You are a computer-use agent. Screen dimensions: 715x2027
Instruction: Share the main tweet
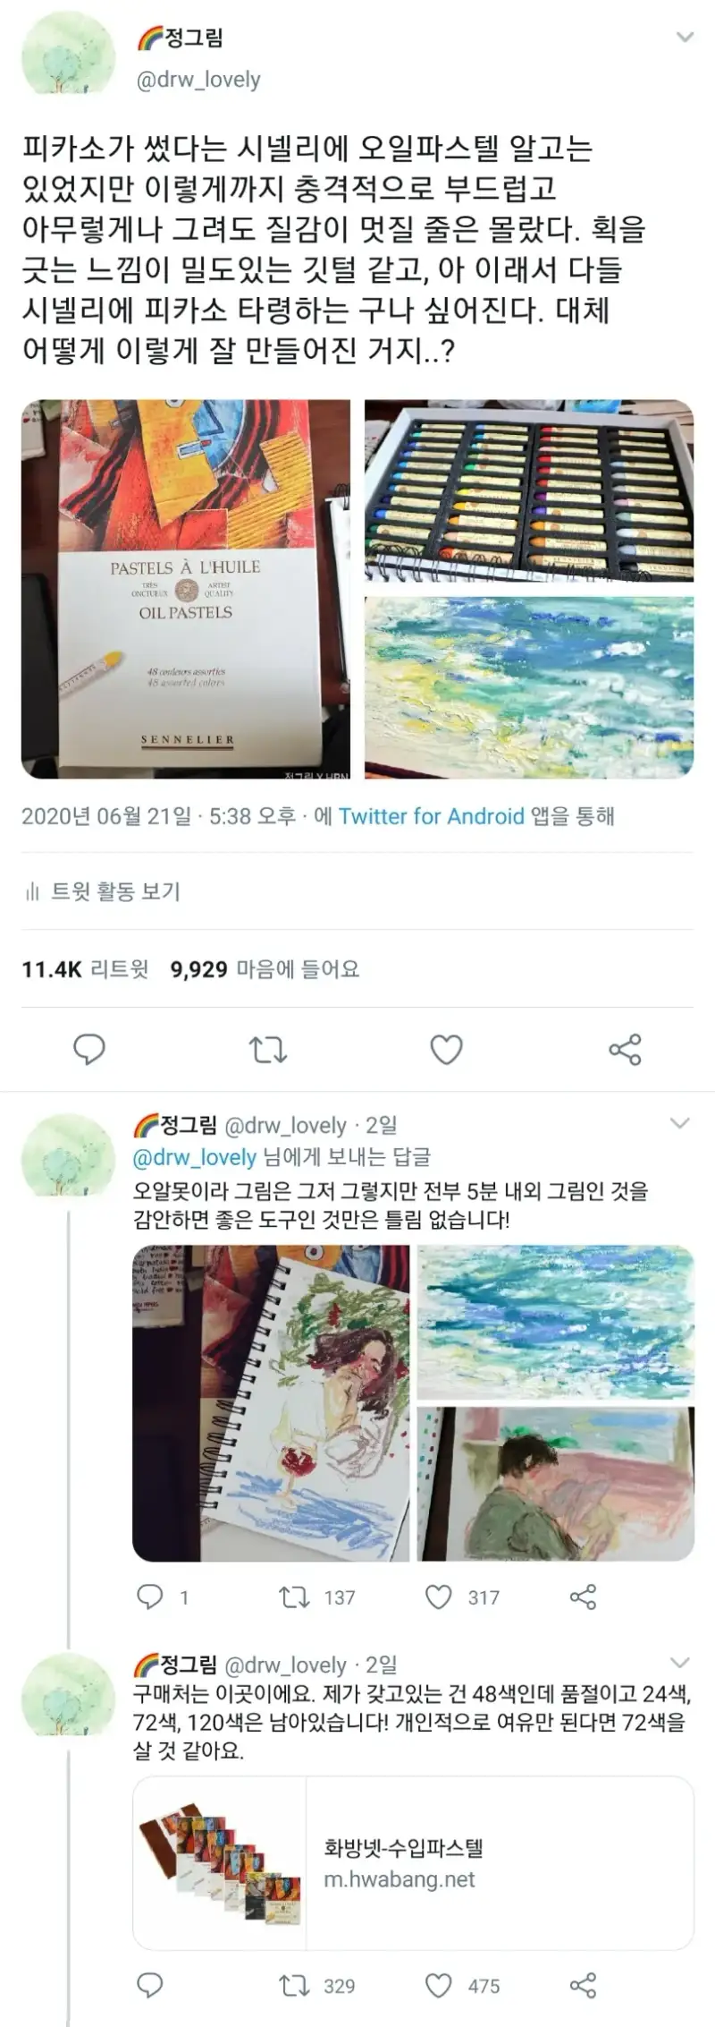click(625, 1049)
